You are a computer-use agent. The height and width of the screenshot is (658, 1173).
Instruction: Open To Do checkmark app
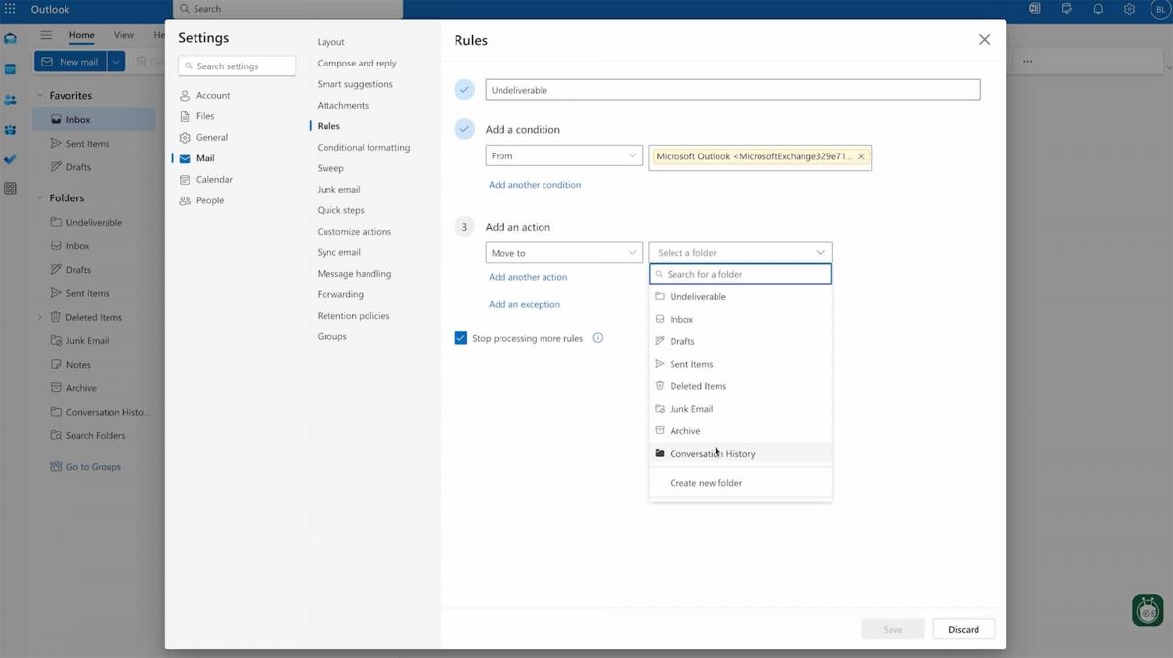10,158
